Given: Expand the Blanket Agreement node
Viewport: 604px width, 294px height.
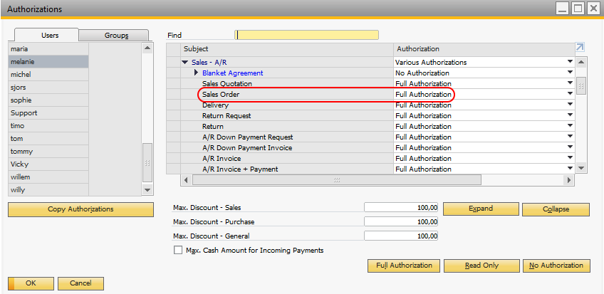Looking at the screenshot, I should (x=197, y=73).
